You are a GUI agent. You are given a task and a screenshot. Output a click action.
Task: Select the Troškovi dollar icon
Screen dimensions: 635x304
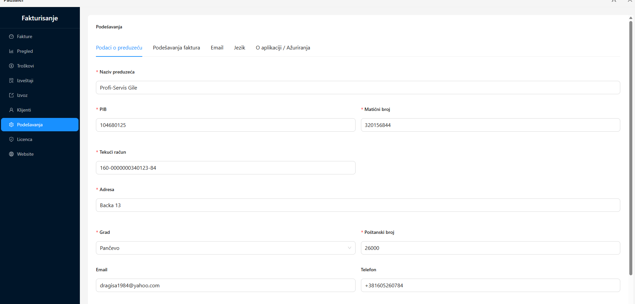pyautogui.click(x=11, y=66)
